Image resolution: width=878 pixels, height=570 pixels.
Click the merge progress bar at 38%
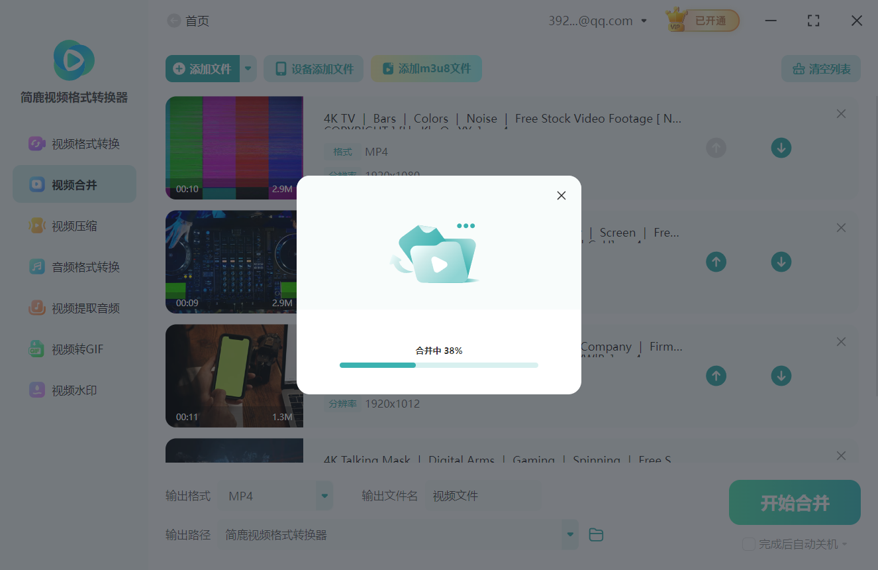click(438, 365)
